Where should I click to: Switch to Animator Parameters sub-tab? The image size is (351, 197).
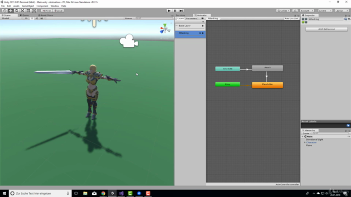coord(191,19)
